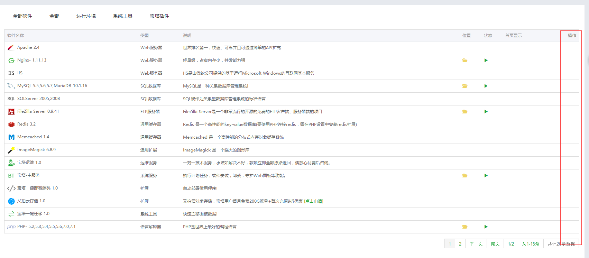Click the PHP logo icon
Viewport: 589px width, 258px height.
11,227
